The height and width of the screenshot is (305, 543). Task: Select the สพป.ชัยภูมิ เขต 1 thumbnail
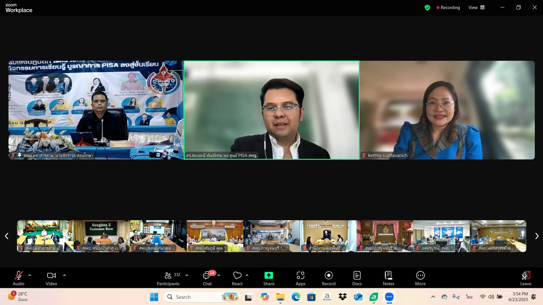coord(215,236)
